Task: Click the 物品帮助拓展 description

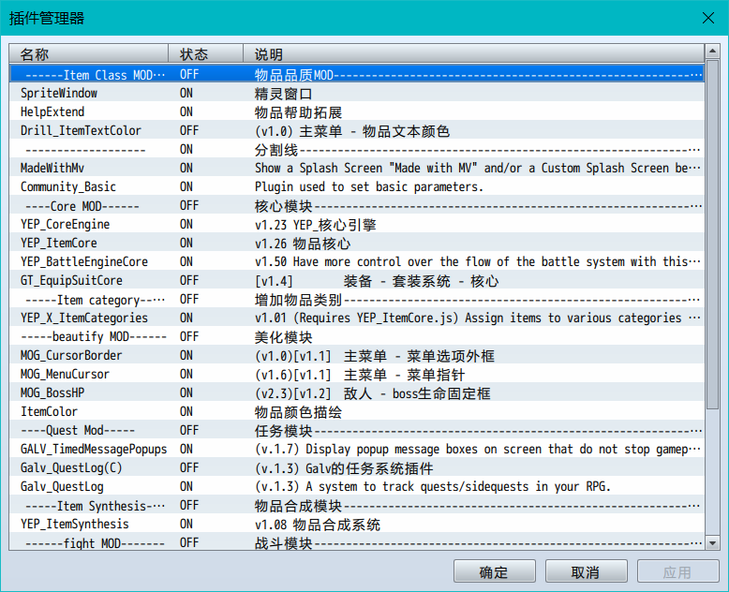Action: pos(298,112)
